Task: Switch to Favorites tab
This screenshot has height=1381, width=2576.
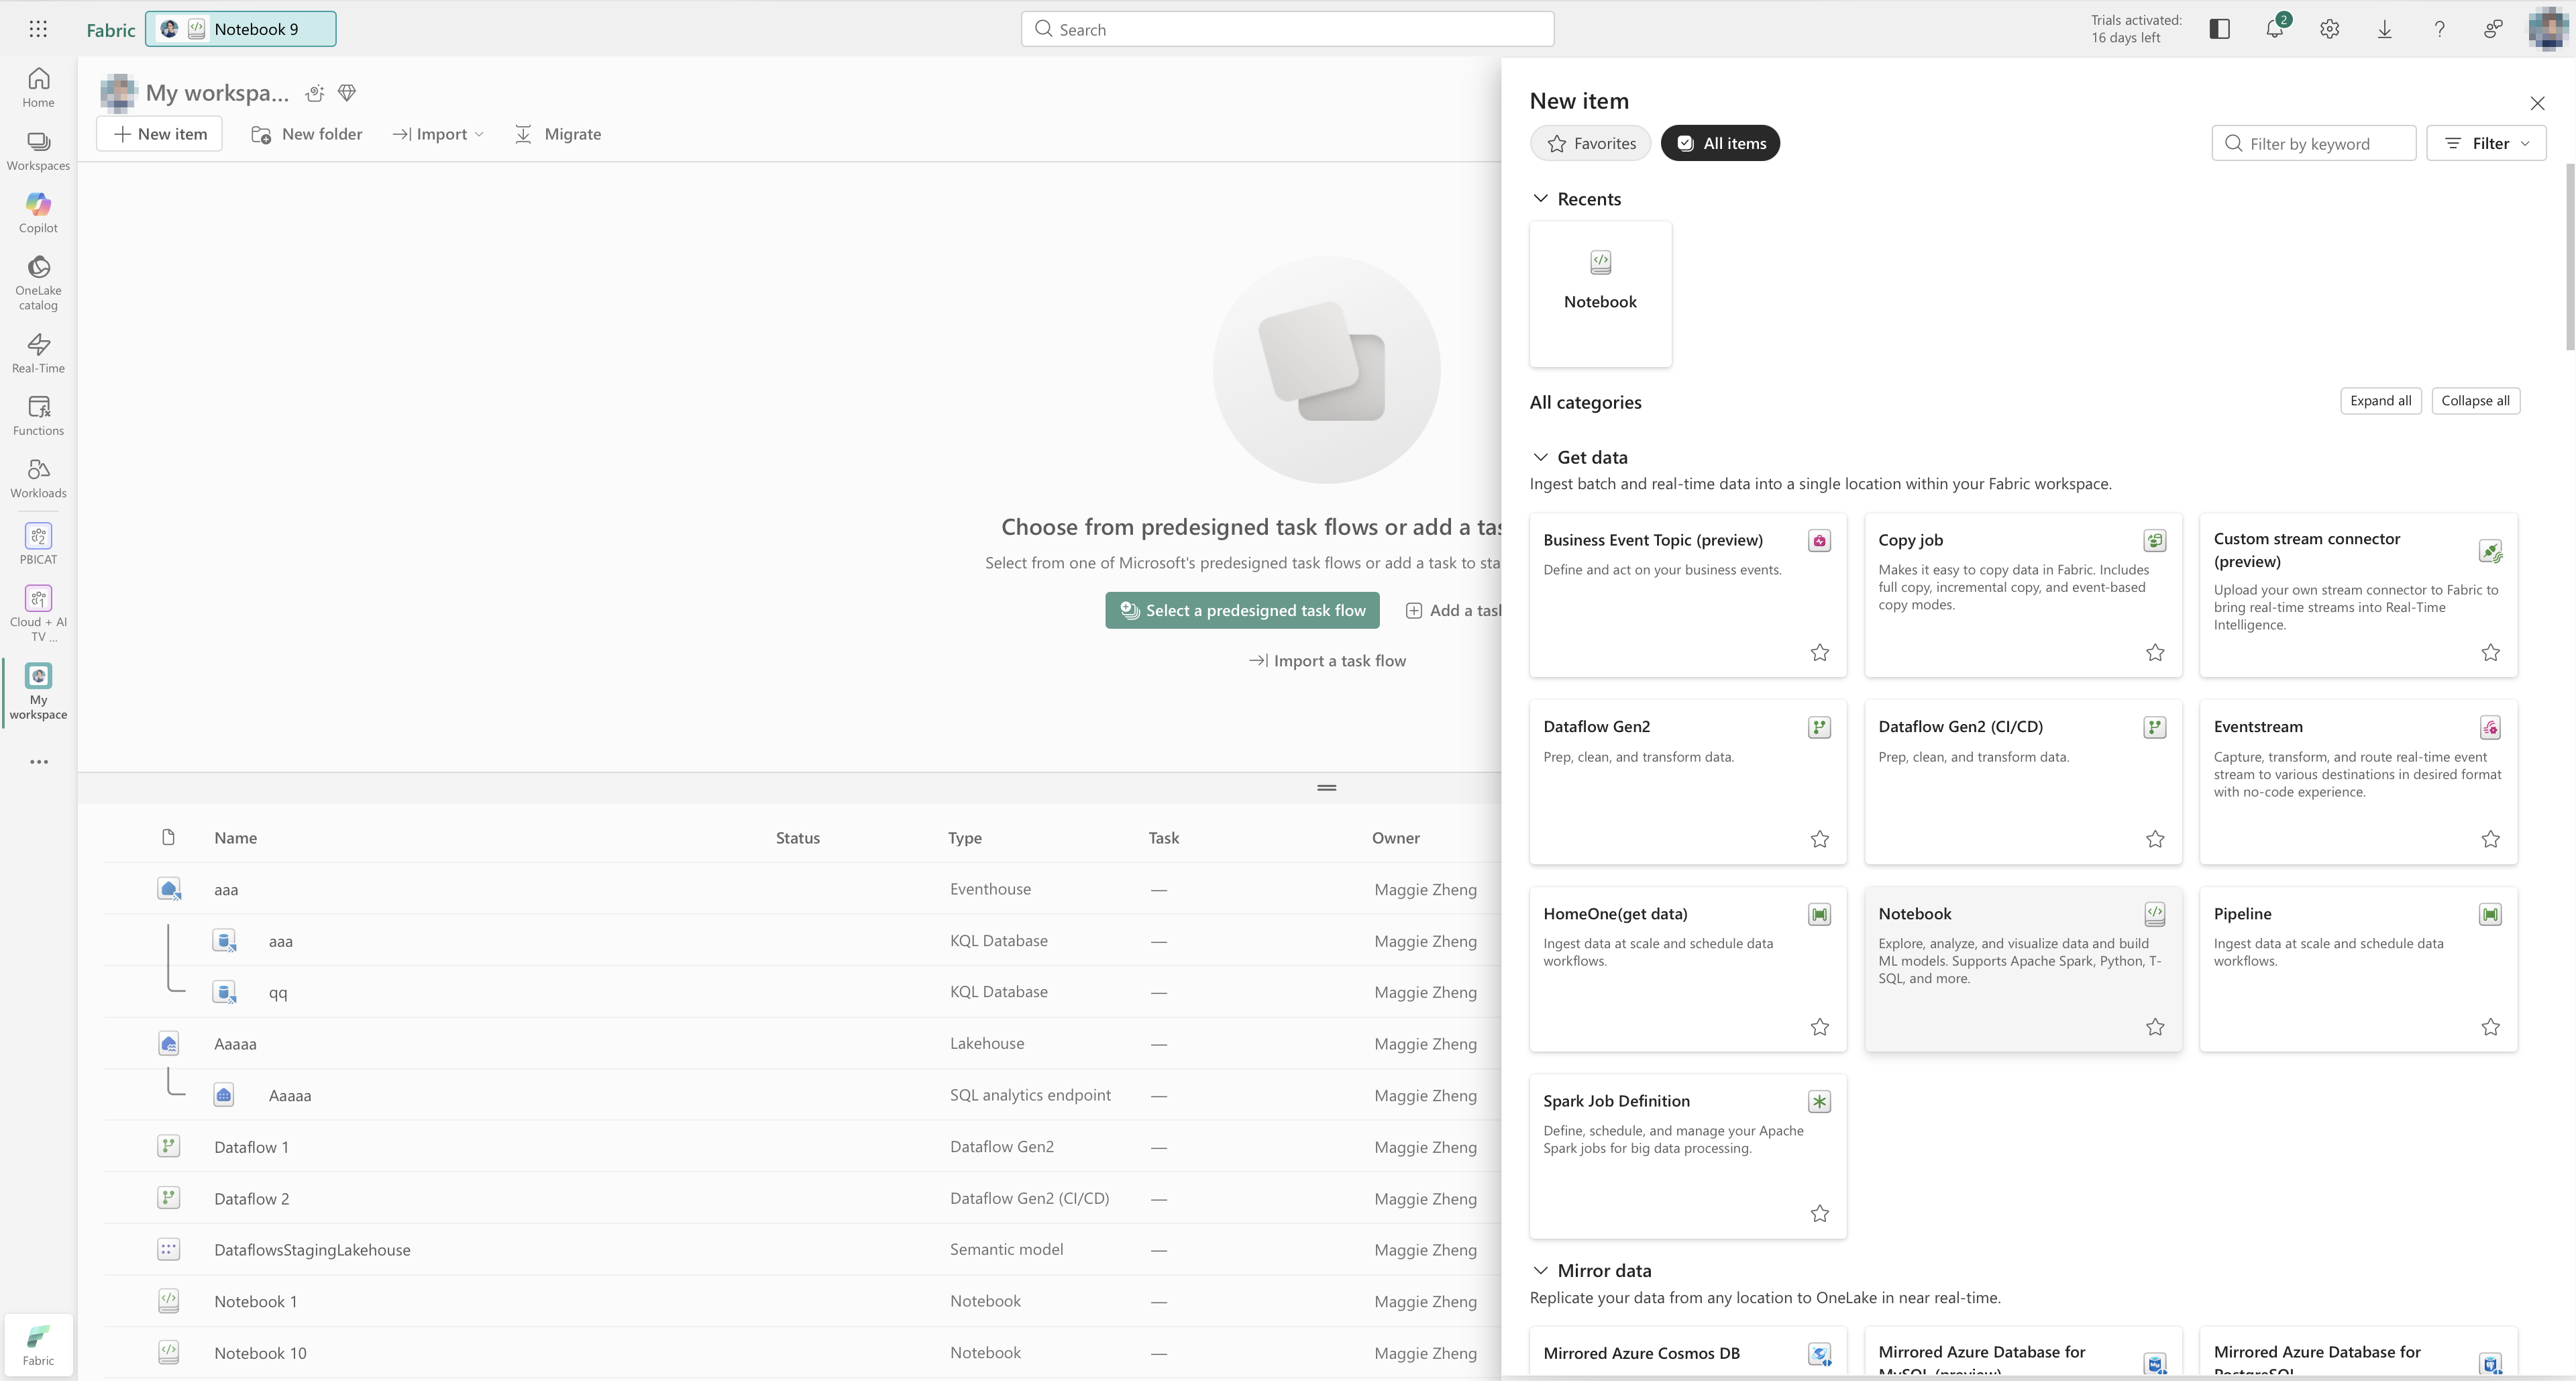Action: pos(1590,143)
